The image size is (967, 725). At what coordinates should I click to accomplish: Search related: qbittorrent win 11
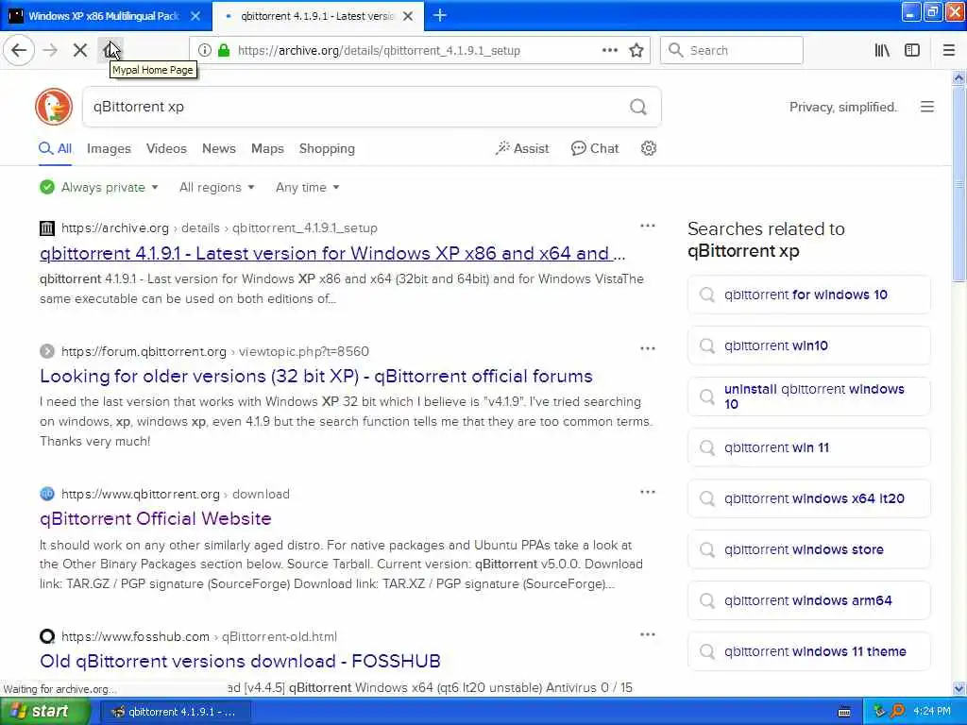(x=808, y=447)
